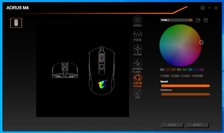
Task: Click the Speed slider bar
Action: [185, 86]
